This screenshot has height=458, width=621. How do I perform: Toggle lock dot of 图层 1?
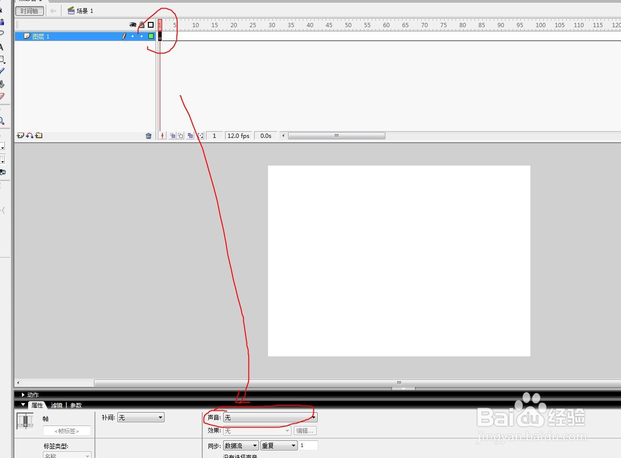click(142, 36)
